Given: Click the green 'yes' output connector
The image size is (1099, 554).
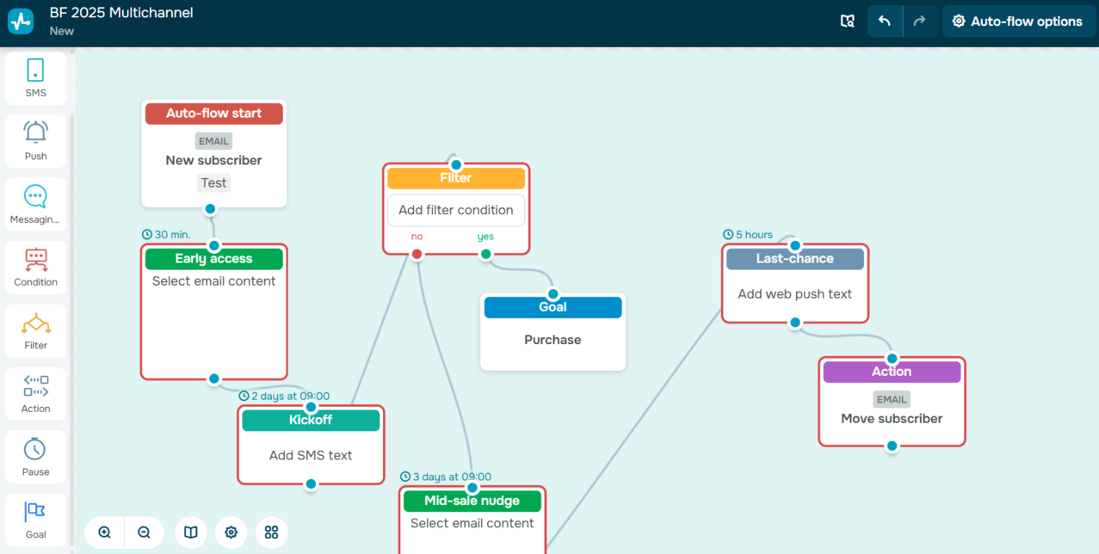Looking at the screenshot, I should click(x=486, y=254).
